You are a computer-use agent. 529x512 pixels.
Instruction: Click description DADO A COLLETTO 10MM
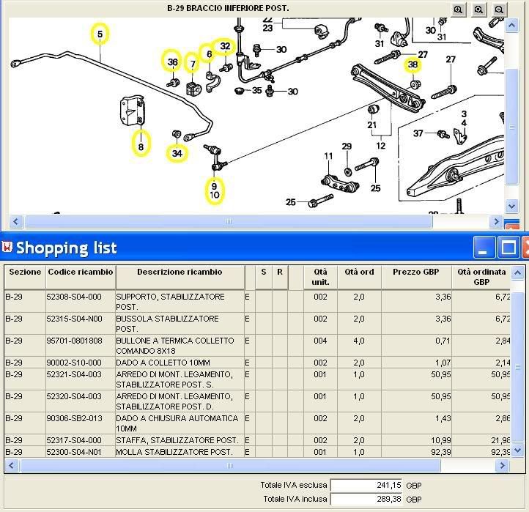point(163,363)
